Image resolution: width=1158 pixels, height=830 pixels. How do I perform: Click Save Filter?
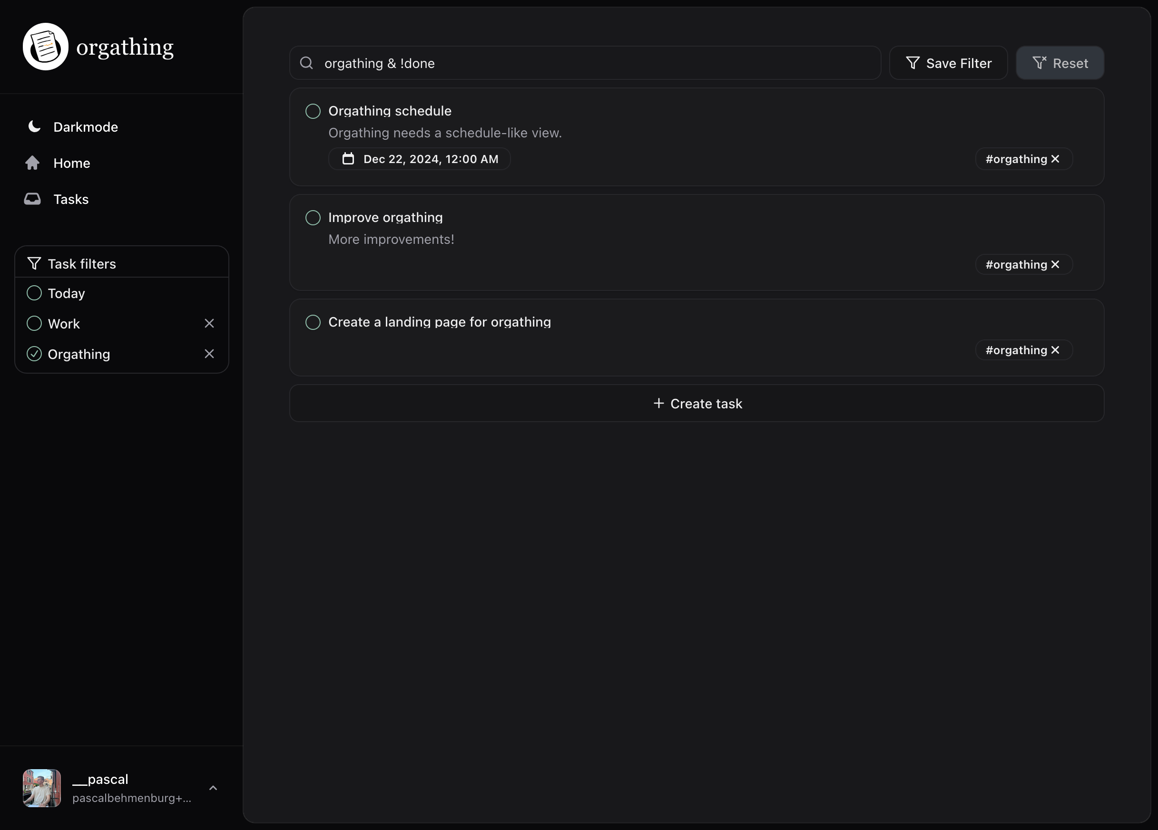(x=949, y=63)
